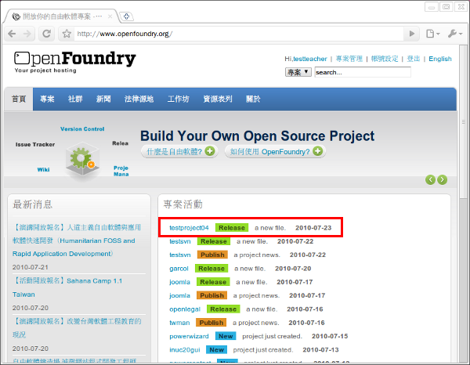Open the twman project link
The width and height of the screenshot is (470, 365).
pyautogui.click(x=179, y=323)
